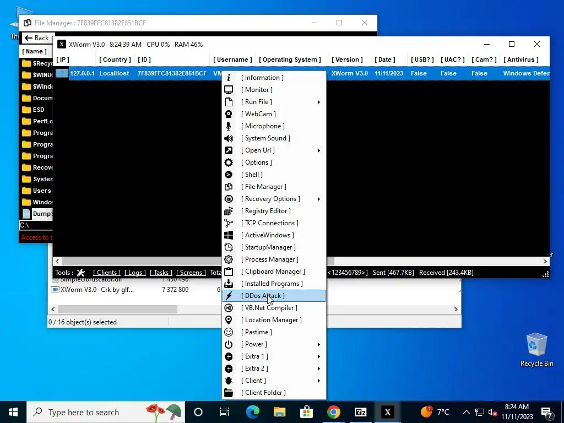Open the Tasks link in XWorm status bar
Viewport: 564px width, 423px height.
coord(161,273)
